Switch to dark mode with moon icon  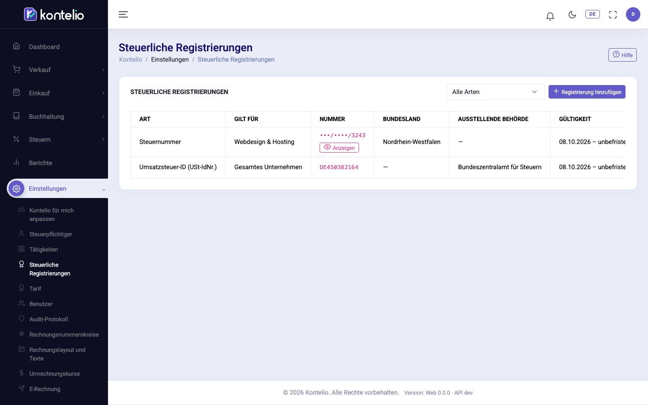coord(572,14)
